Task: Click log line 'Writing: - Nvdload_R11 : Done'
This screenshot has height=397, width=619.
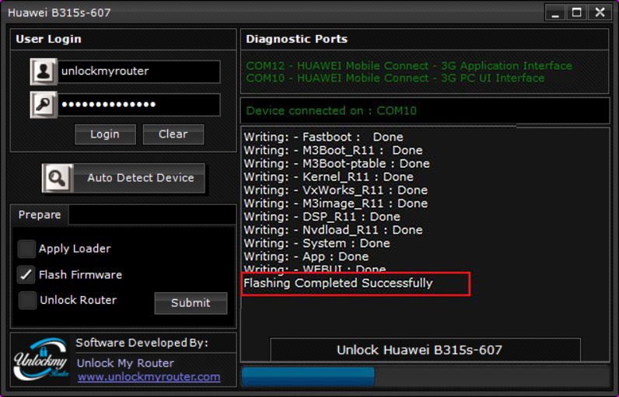Action: point(333,230)
